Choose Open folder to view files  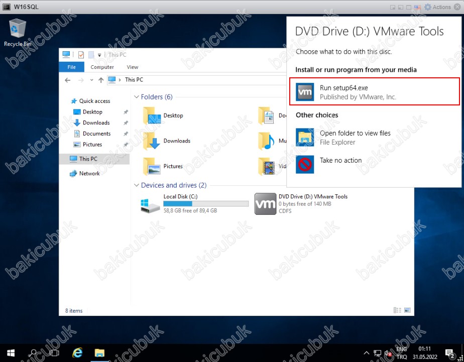click(x=355, y=138)
